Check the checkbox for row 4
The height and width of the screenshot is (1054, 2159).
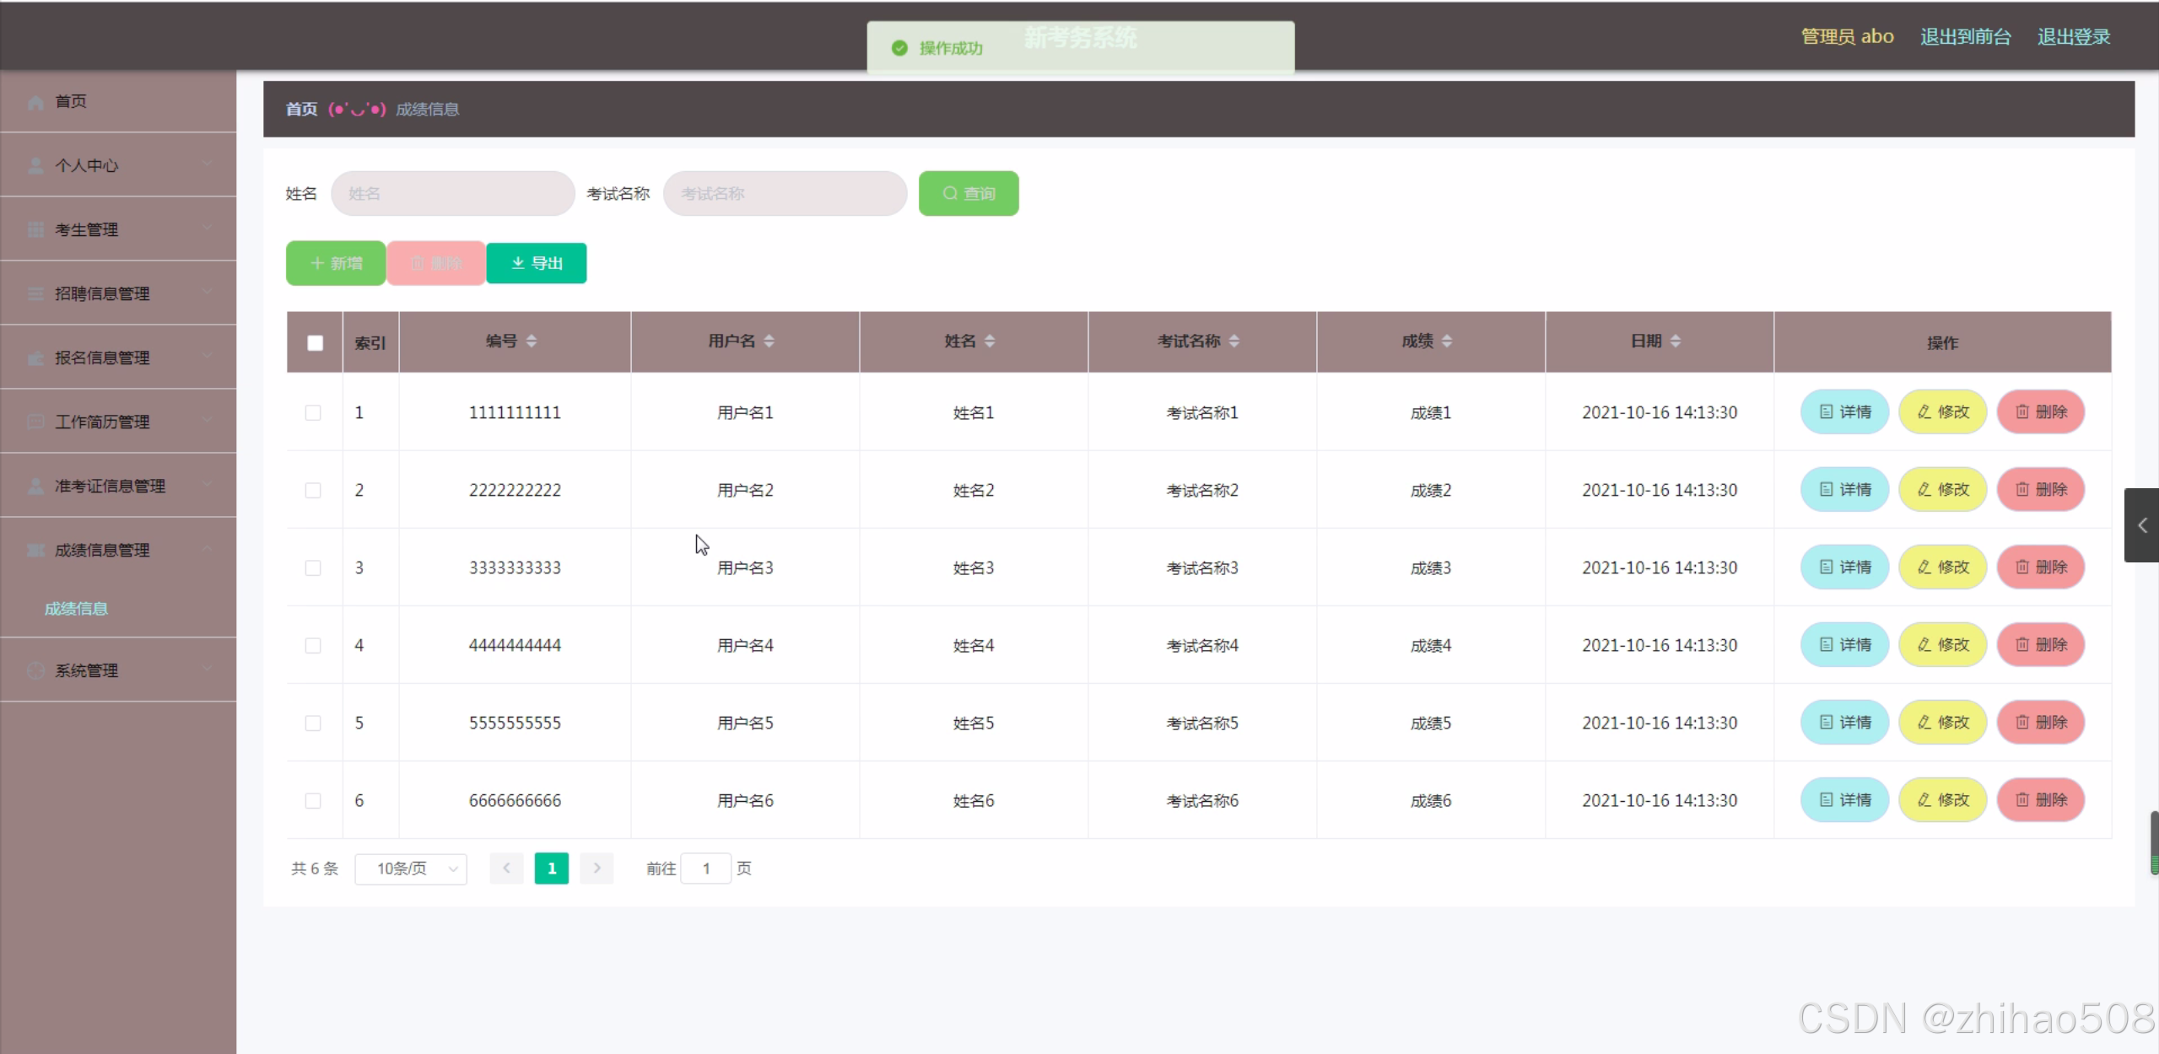pyautogui.click(x=313, y=645)
